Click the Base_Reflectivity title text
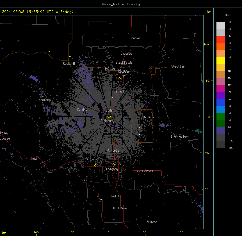 click(x=121, y=4)
